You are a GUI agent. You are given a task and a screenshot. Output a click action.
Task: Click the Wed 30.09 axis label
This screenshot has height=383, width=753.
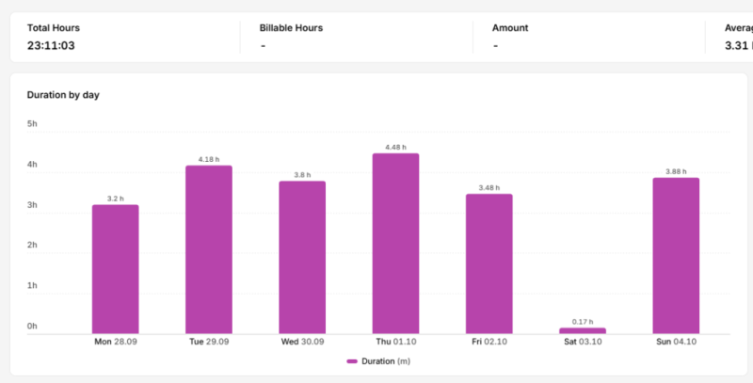pos(302,342)
